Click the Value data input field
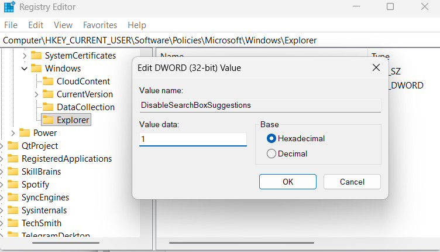This screenshot has width=440, height=252. (193, 139)
